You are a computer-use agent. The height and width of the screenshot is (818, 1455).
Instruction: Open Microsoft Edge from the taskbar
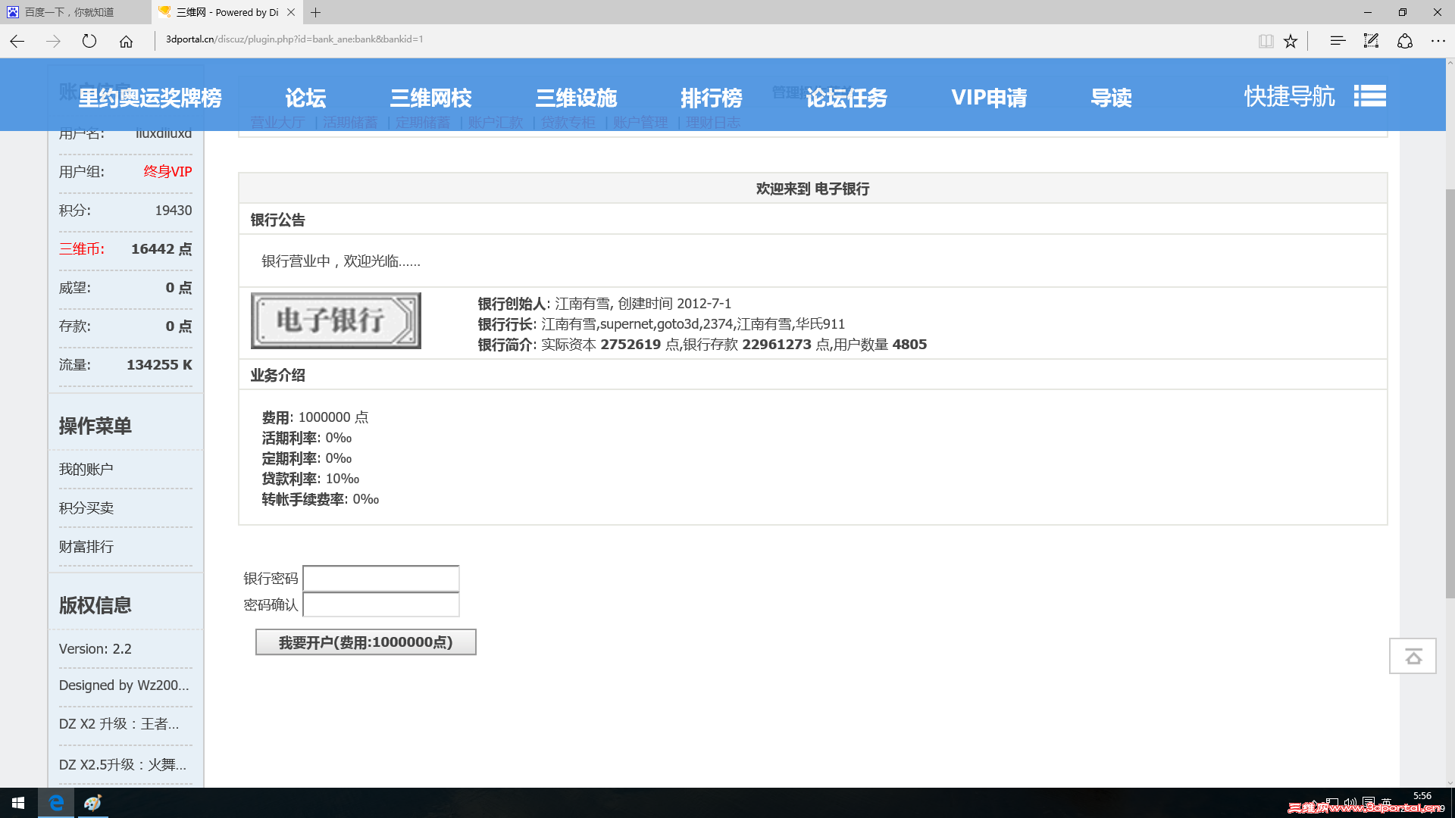tap(56, 802)
